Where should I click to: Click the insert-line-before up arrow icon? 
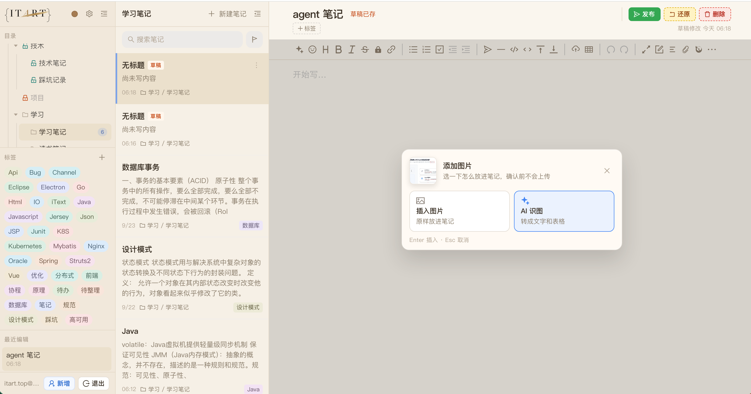[x=541, y=50]
